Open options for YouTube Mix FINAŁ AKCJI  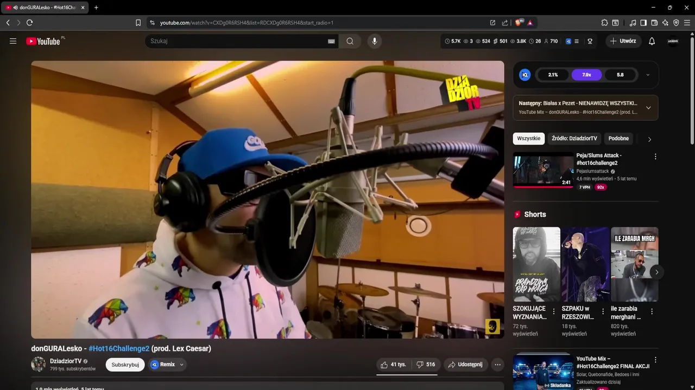click(655, 360)
